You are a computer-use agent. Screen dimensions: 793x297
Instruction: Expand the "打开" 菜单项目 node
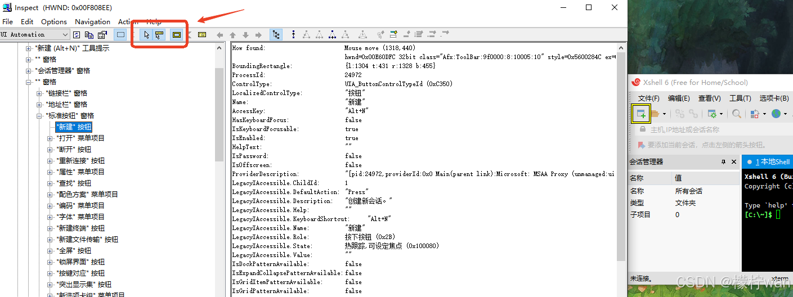click(x=50, y=138)
